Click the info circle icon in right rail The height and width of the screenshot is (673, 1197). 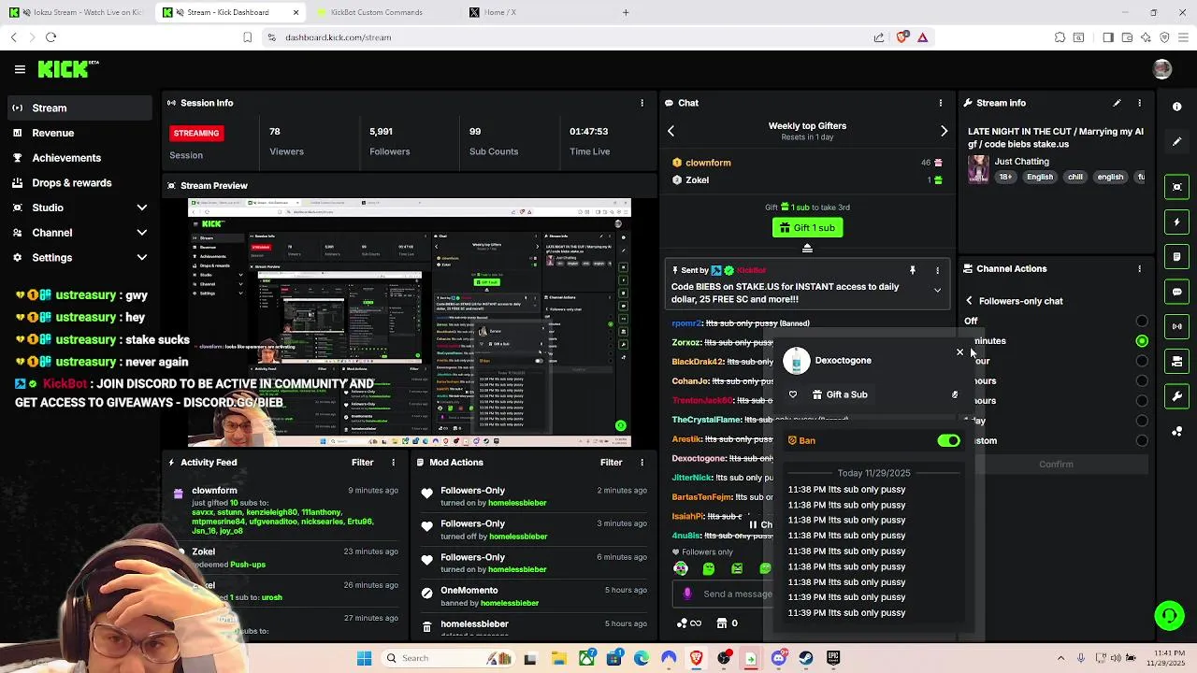coord(1177,107)
